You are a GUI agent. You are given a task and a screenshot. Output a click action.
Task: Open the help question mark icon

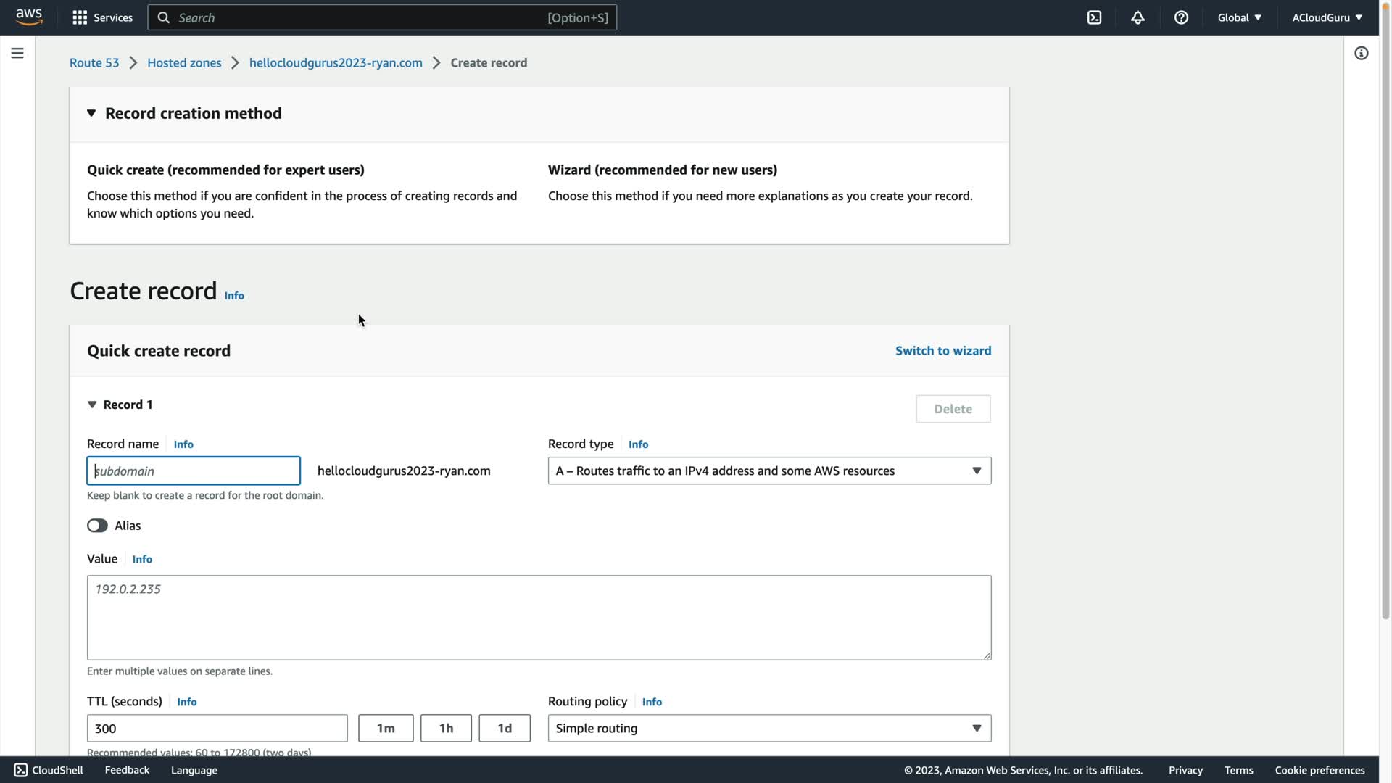tap(1181, 17)
